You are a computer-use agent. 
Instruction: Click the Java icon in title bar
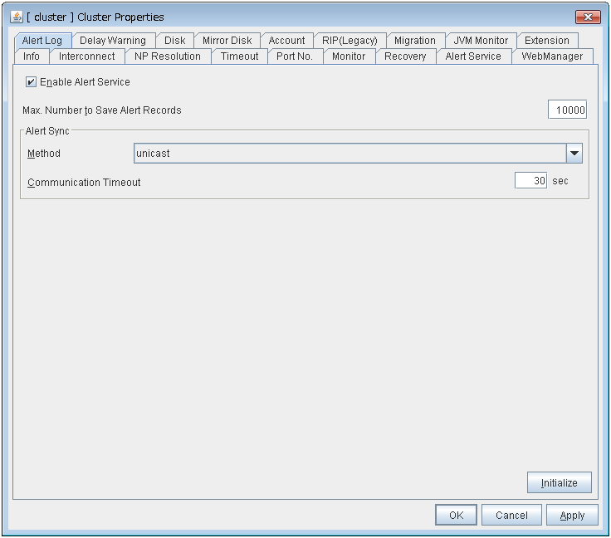coord(17,17)
